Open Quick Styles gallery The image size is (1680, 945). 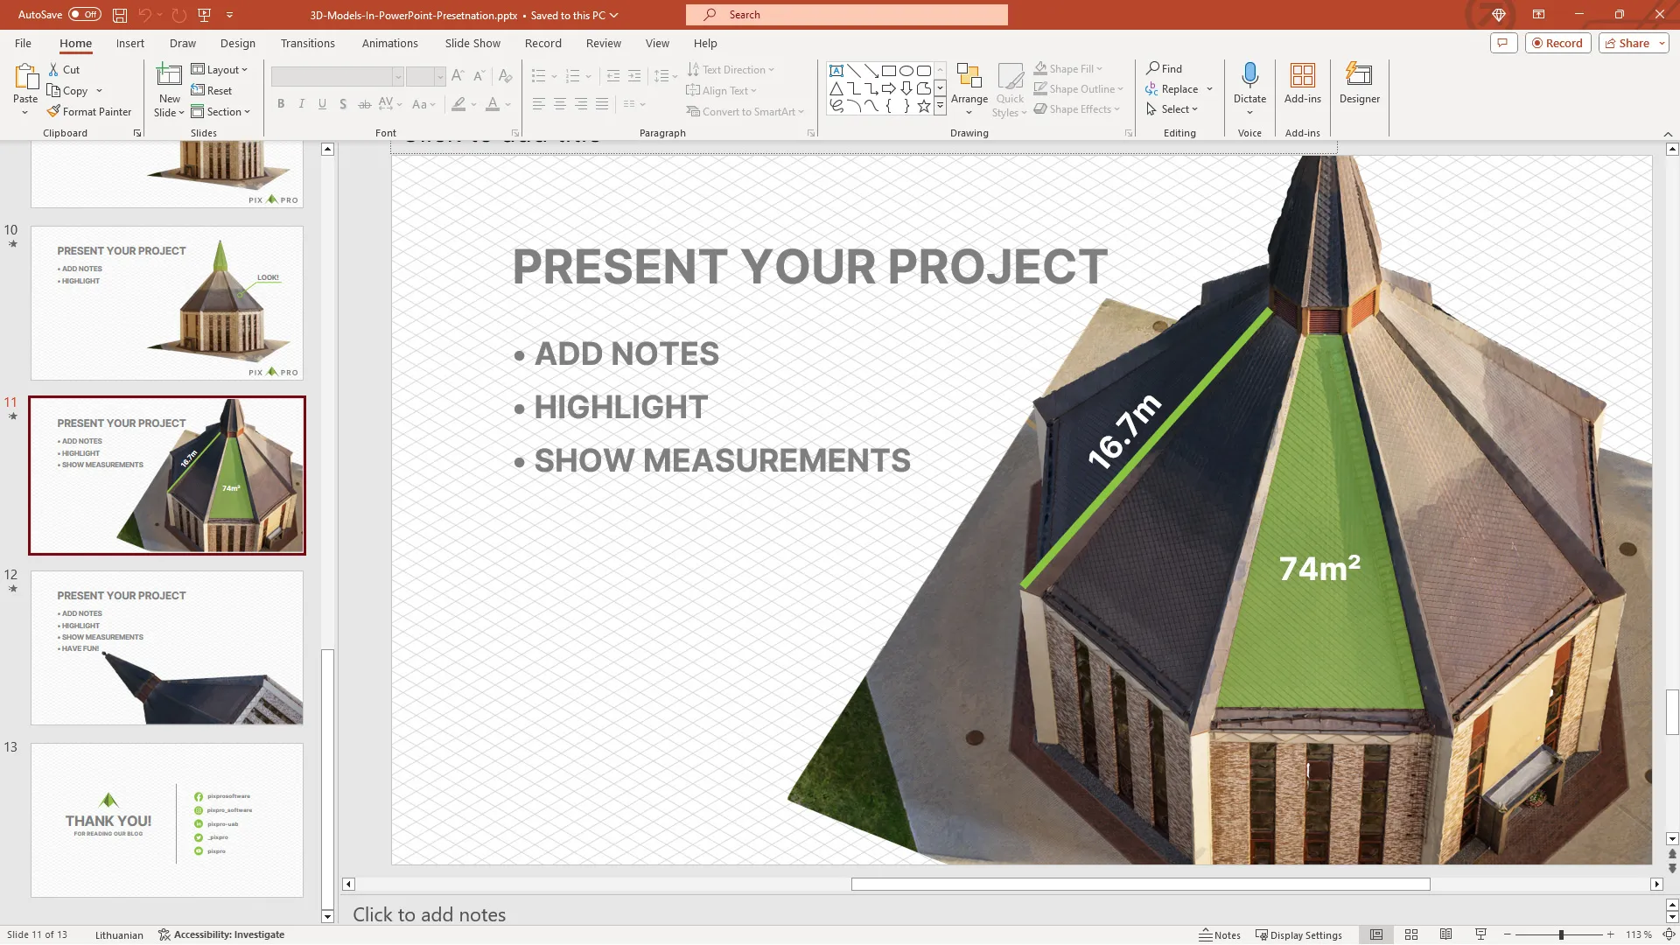pos(1010,87)
